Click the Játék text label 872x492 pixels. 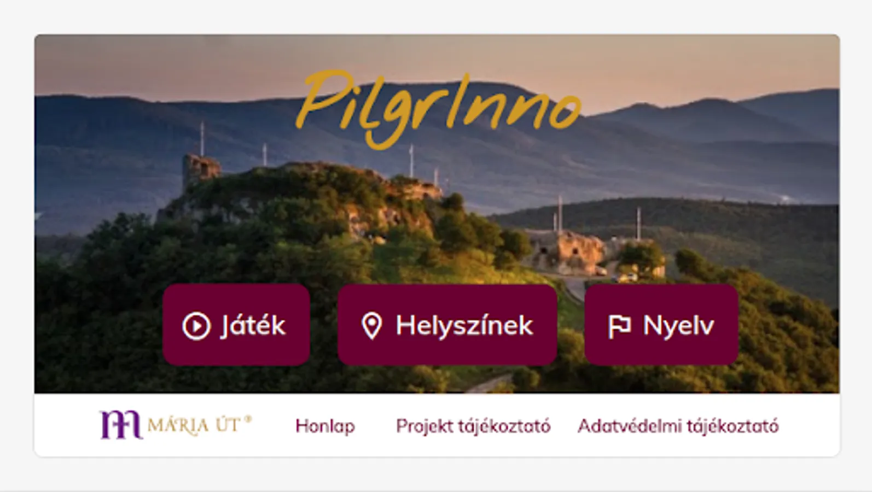[x=253, y=326]
